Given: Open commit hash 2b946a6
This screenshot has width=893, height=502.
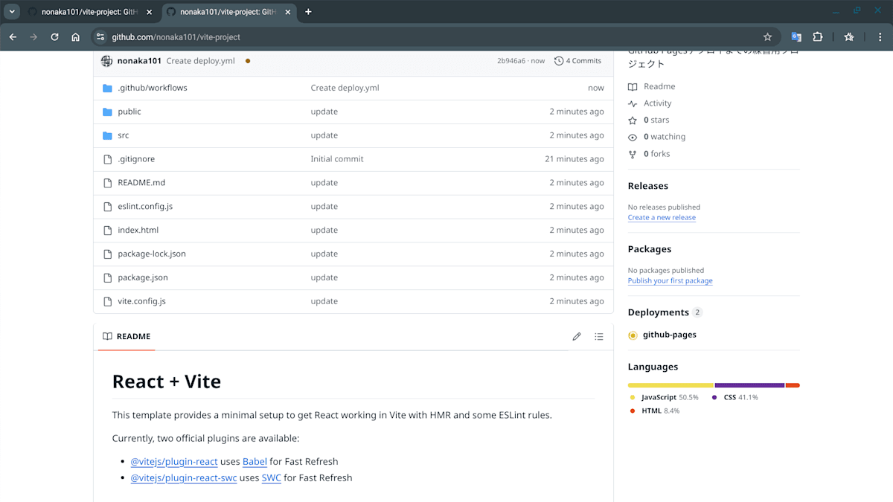Looking at the screenshot, I should 510,61.
